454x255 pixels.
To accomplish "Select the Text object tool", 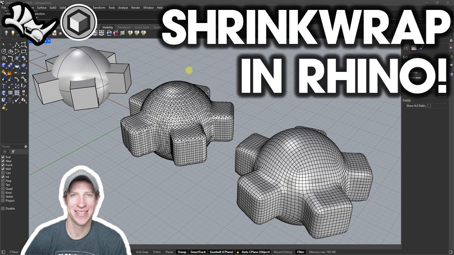I will 4,86.
